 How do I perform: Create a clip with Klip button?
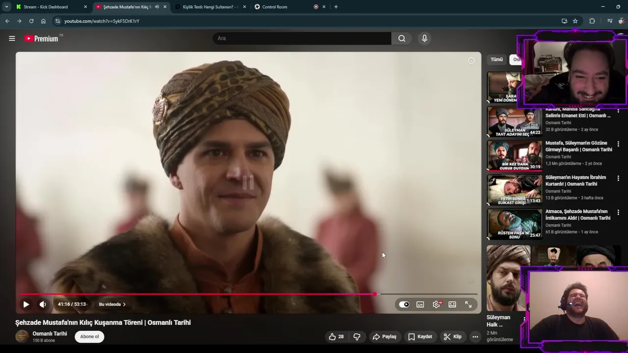(452, 337)
